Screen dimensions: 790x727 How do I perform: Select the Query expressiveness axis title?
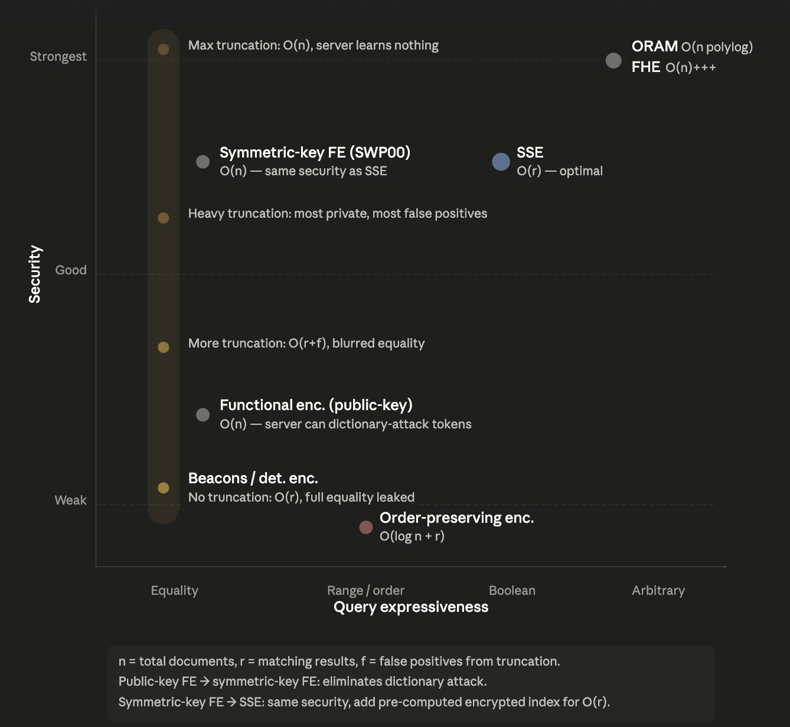click(x=410, y=607)
